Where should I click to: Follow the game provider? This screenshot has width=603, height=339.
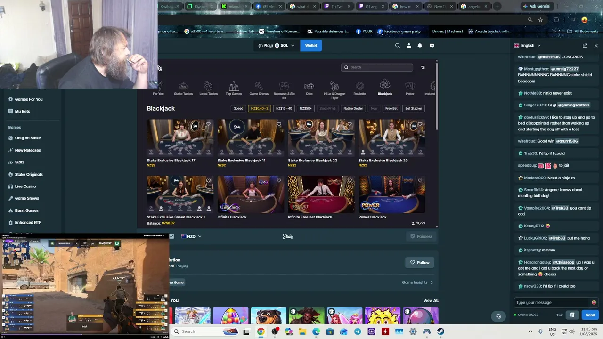point(420,263)
